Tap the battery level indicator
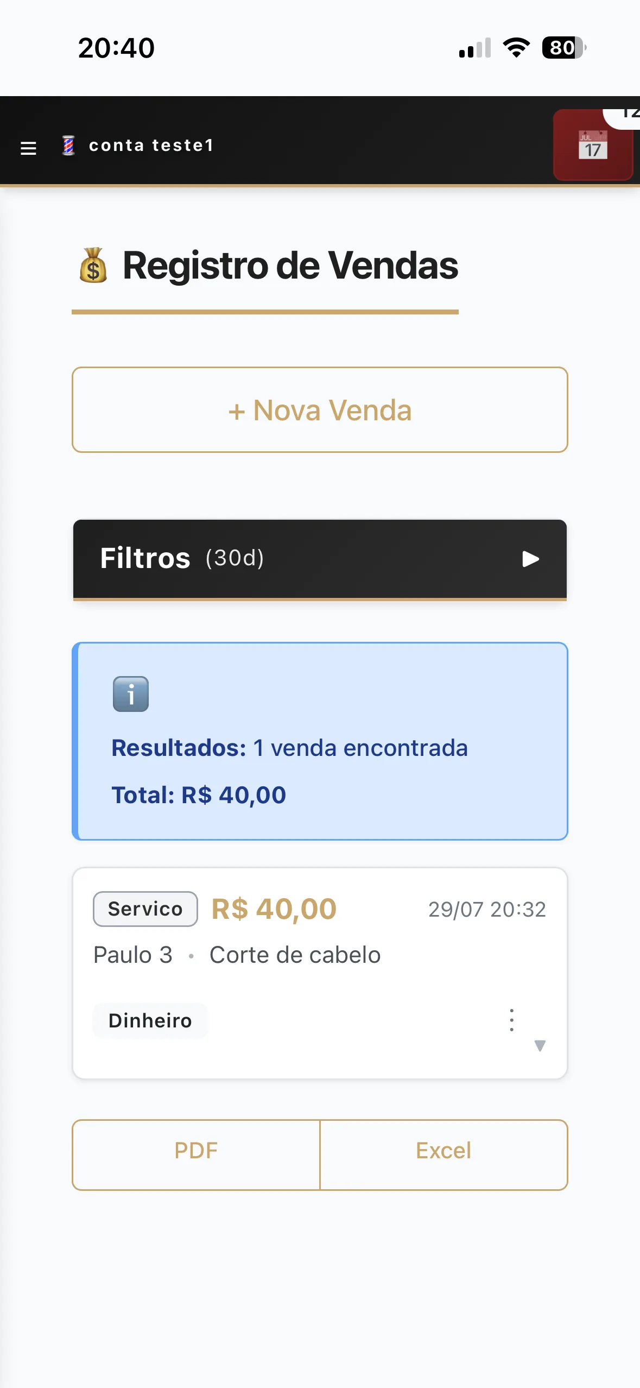 [x=564, y=48]
